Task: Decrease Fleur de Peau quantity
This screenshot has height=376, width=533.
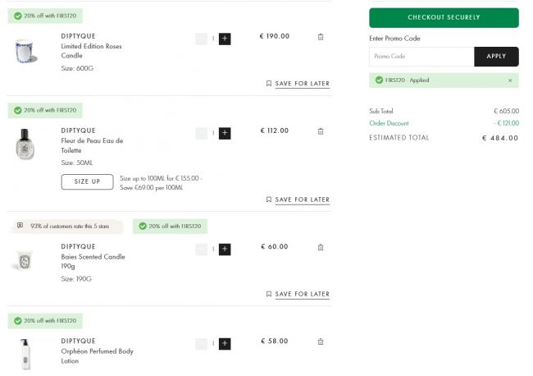Action: pos(201,133)
